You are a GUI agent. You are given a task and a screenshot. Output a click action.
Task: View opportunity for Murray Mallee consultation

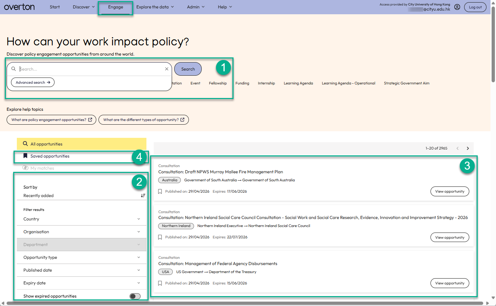click(x=450, y=191)
